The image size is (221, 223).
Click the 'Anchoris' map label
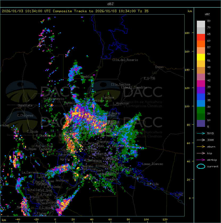pyautogui.click(x=62, y=180)
